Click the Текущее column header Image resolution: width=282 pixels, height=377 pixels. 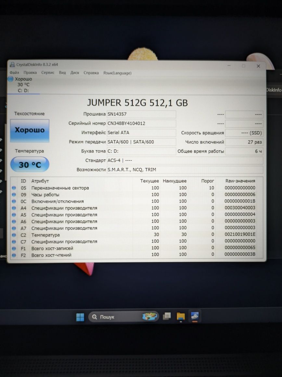tap(149, 181)
